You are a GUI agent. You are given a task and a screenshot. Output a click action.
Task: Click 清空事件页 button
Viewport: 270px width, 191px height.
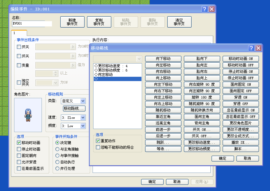click(x=179, y=22)
